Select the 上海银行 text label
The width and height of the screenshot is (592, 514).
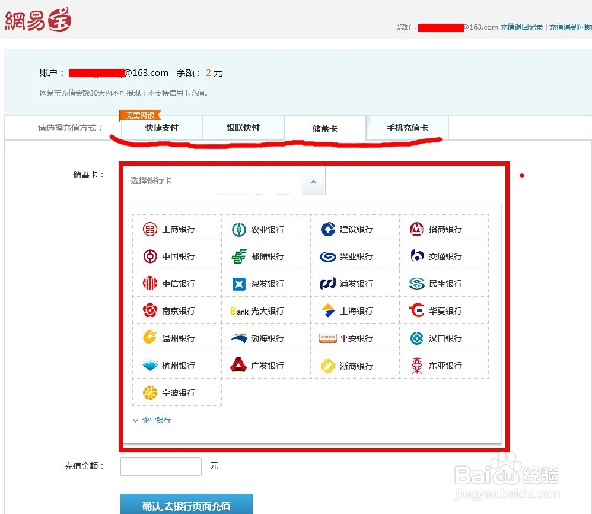pos(357,311)
